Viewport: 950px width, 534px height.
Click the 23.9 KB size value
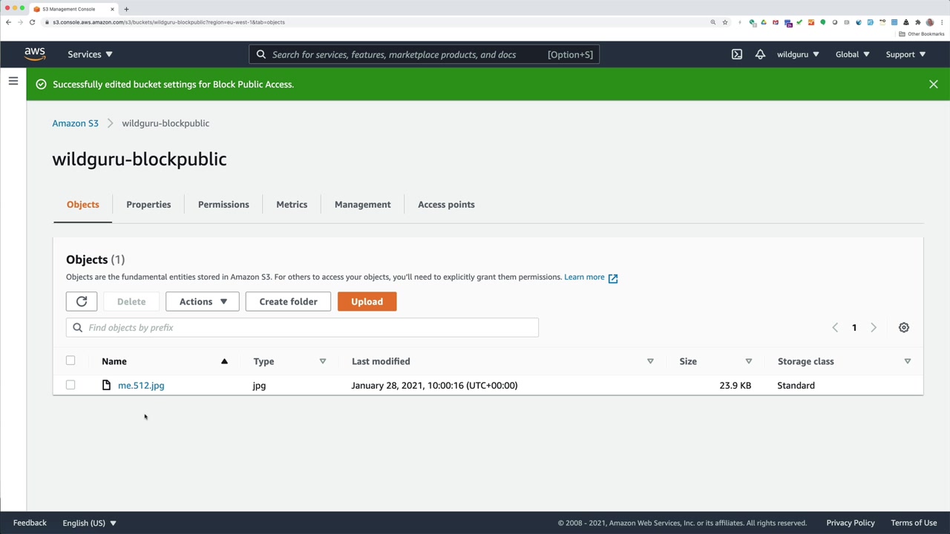736,386
